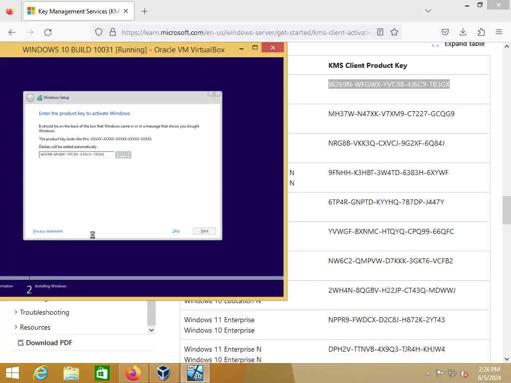511x383 pixels.
Task: Open network tray icon
Action: [x=452, y=373]
